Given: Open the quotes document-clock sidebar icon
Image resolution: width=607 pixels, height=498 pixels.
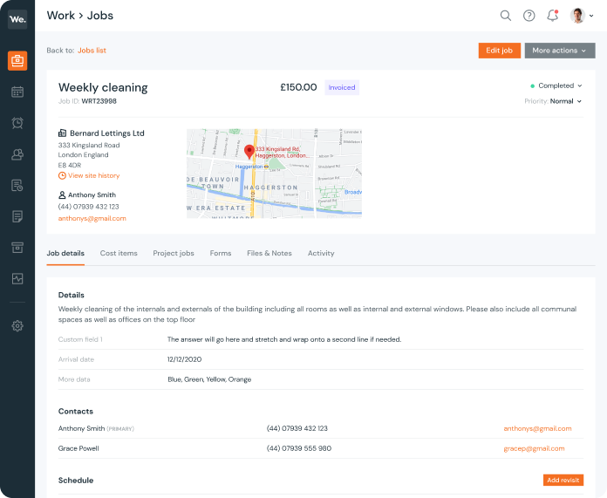Looking at the screenshot, I should (x=17, y=186).
